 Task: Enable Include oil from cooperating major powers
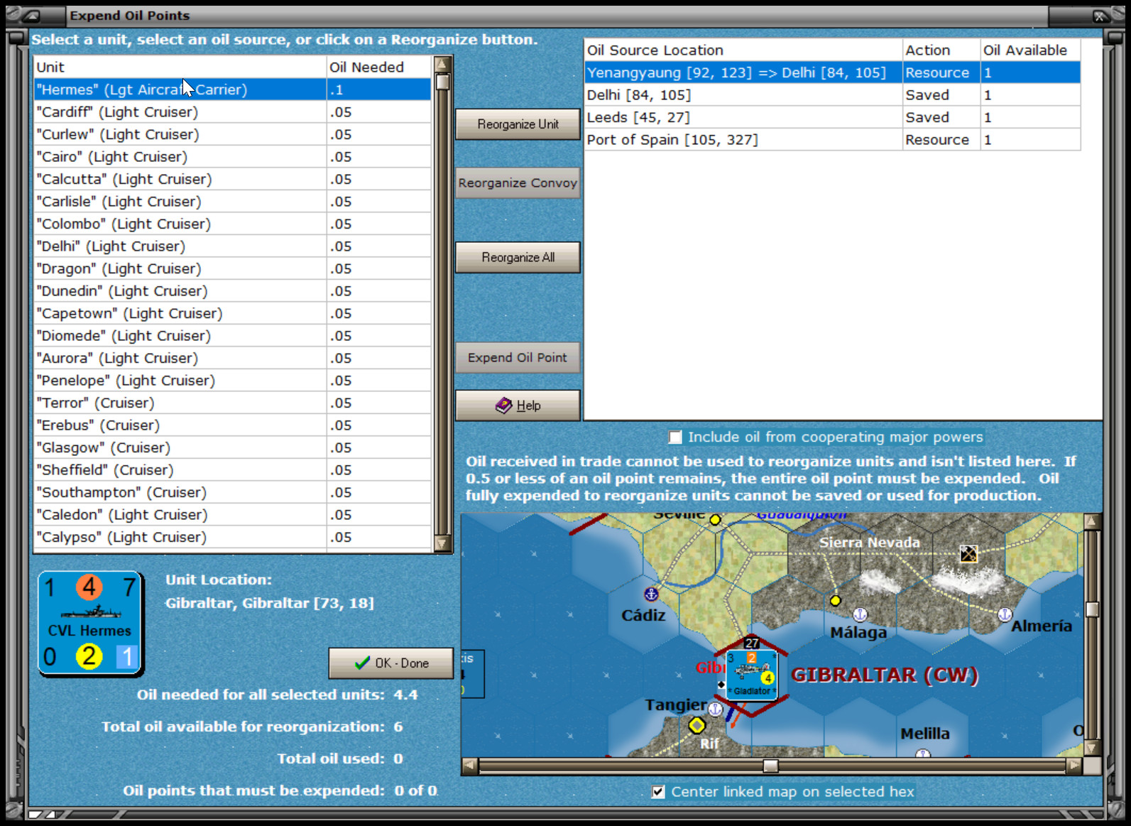[x=675, y=438]
